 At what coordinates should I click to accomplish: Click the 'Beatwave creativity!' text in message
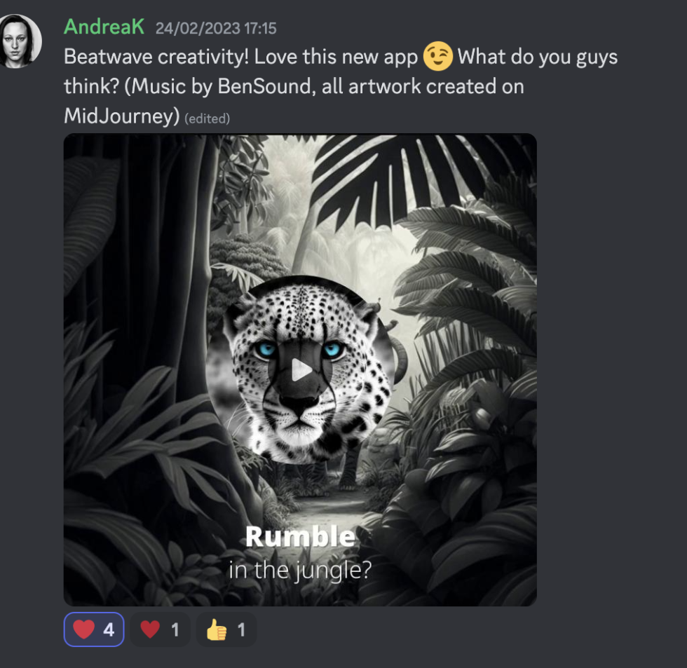point(156,57)
